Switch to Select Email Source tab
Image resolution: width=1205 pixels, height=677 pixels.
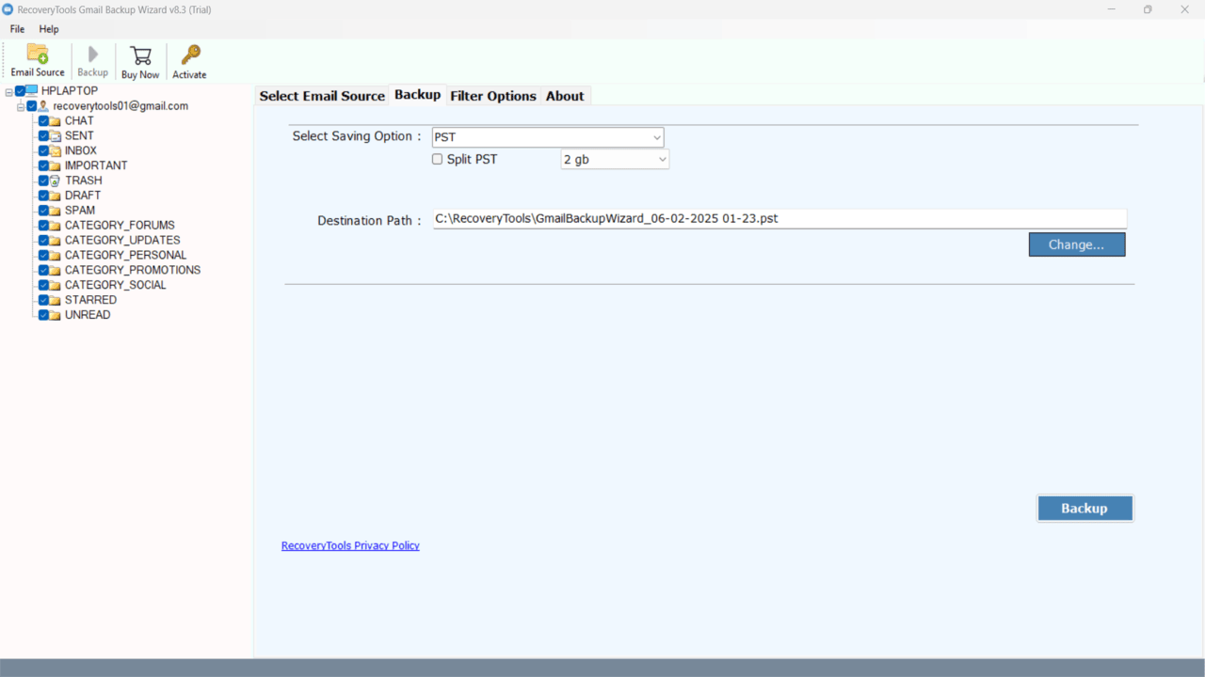point(322,96)
